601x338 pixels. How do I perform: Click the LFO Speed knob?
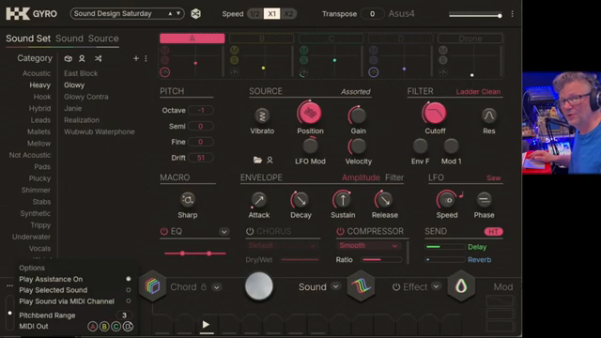446,200
